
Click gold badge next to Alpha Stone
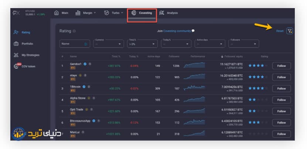point(89,98)
